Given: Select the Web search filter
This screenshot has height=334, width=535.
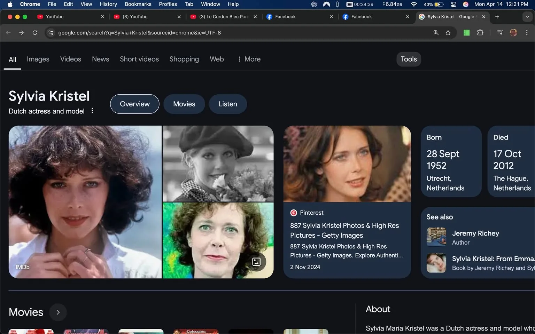Looking at the screenshot, I should pyautogui.click(x=217, y=59).
